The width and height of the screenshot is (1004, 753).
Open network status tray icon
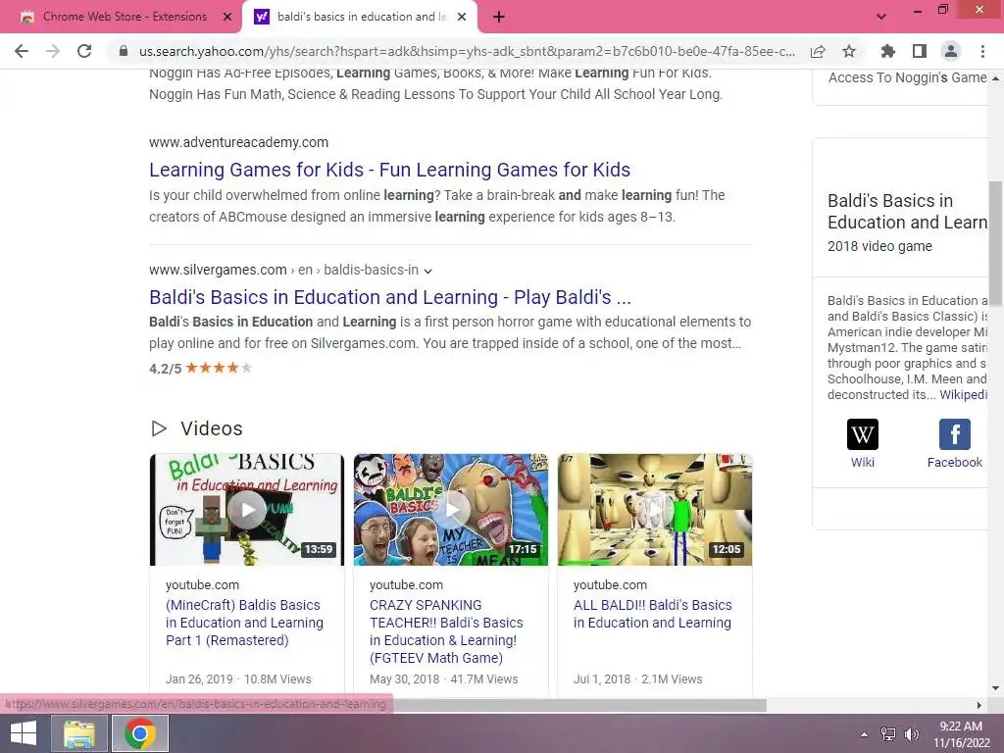888,734
